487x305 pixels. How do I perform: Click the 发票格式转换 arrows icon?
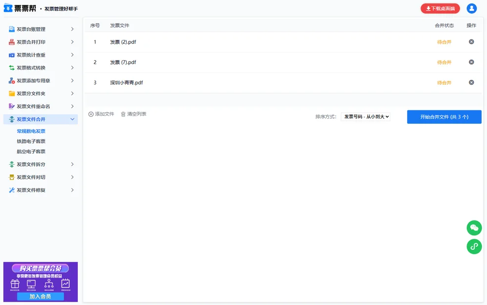[12, 68]
